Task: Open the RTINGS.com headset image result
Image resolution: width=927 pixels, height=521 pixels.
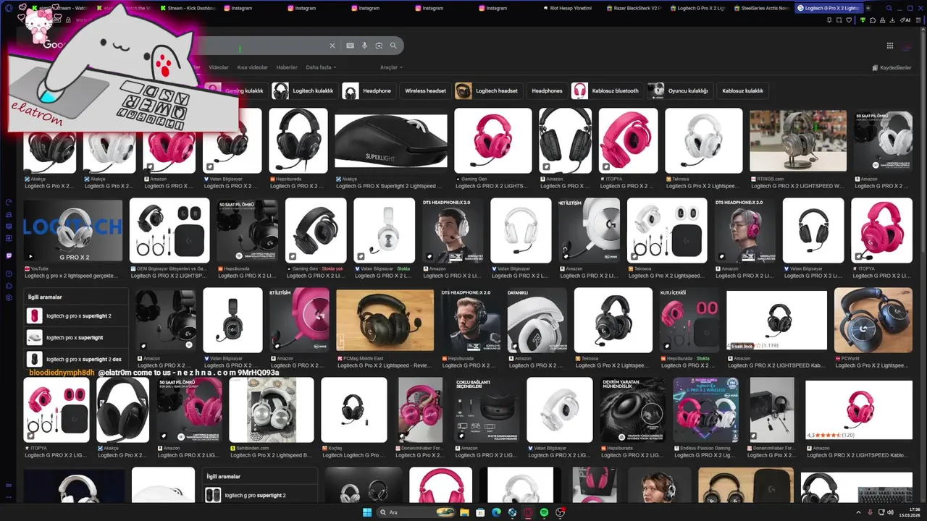Action: tap(798, 140)
